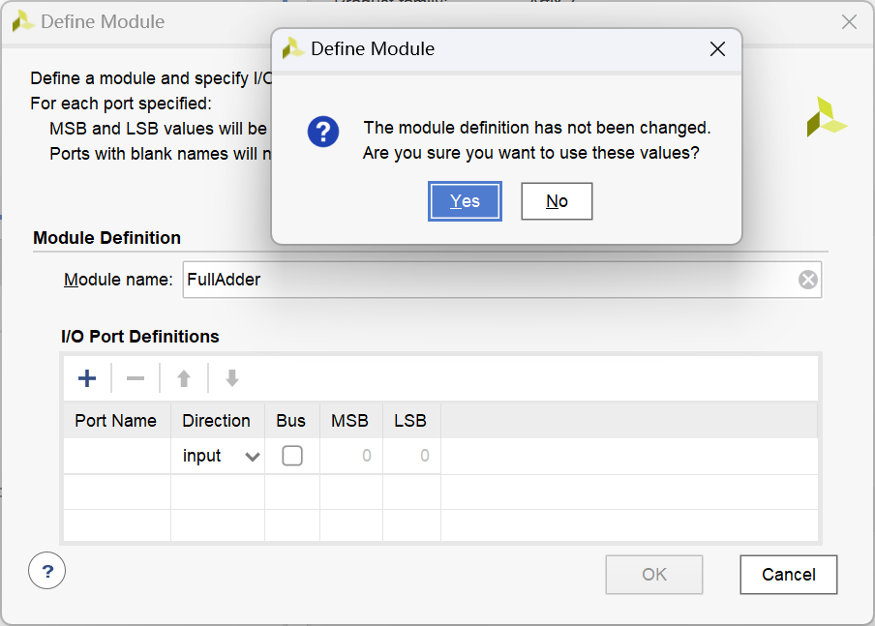875x626 pixels.
Task: Select the LSB value cell
Action: click(411, 456)
